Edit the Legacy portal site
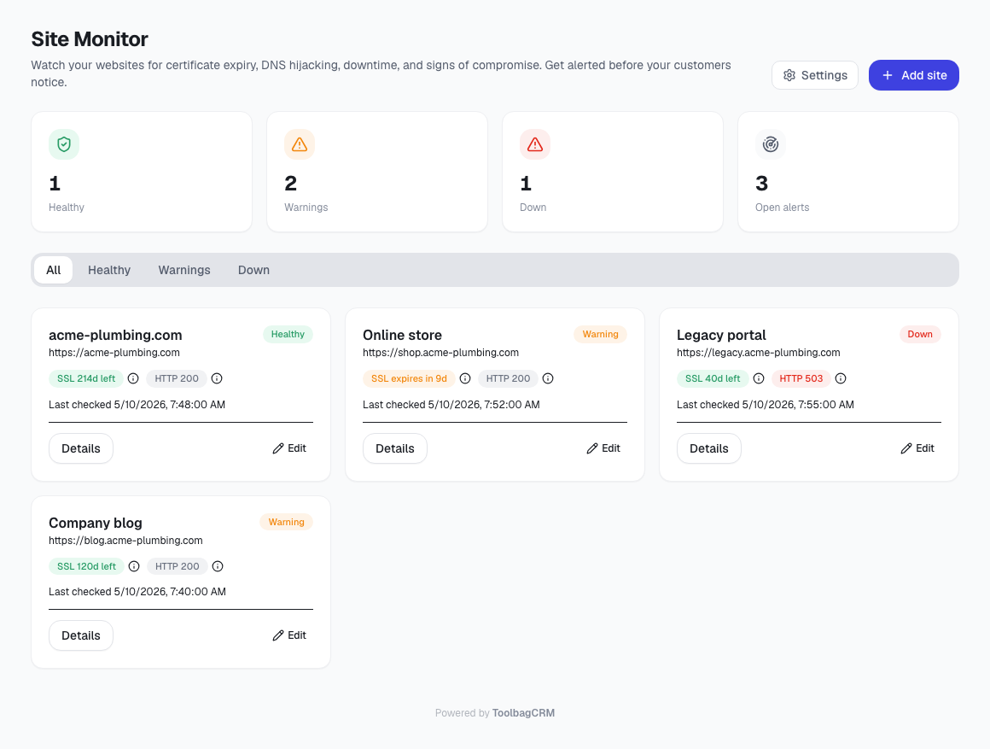The image size is (990, 749). pos(917,448)
